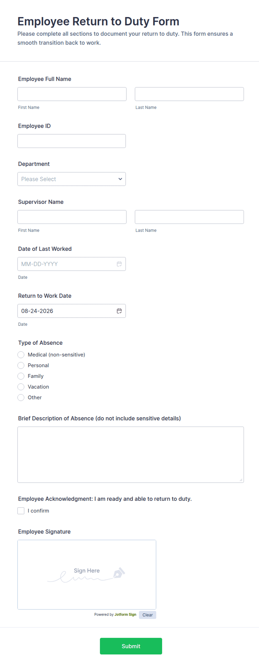Image resolution: width=259 pixels, height=668 pixels.
Task: Open calendar icon for Return to Work Date
Action: point(119,311)
